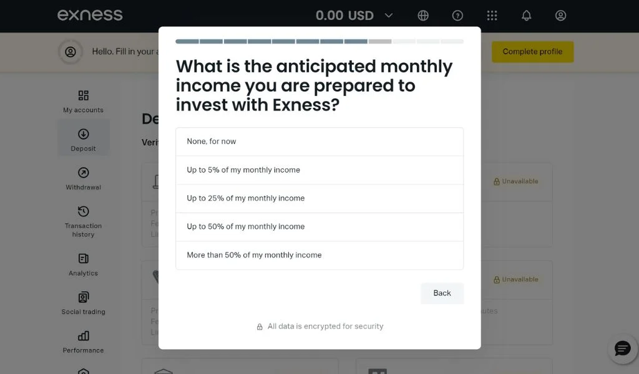Choose 'Up to 25% of my monthly income'
The height and width of the screenshot is (374, 639).
[x=319, y=198]
